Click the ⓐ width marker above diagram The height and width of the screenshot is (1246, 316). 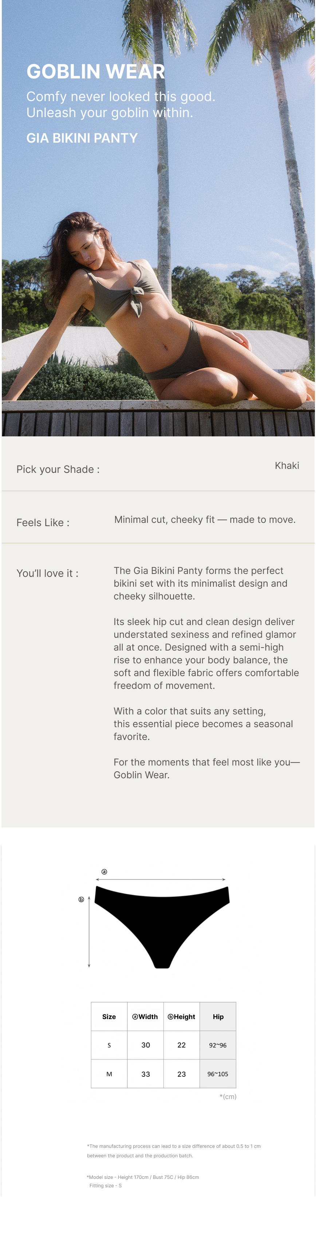pyautogui.click(x=104, y=871)
